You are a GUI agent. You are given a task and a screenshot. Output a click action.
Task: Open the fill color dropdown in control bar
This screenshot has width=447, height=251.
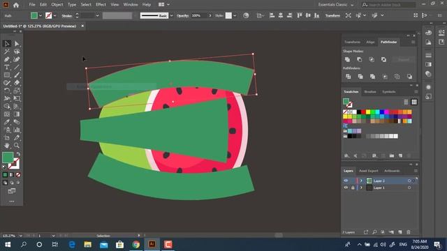pos(41,15)
